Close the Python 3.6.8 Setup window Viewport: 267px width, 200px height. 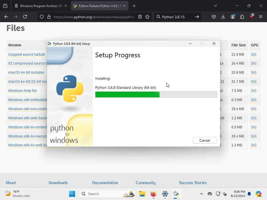coord(214,43)
